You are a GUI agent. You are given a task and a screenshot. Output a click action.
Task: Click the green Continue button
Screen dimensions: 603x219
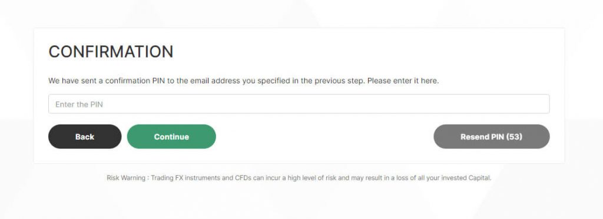pos(171,137)
